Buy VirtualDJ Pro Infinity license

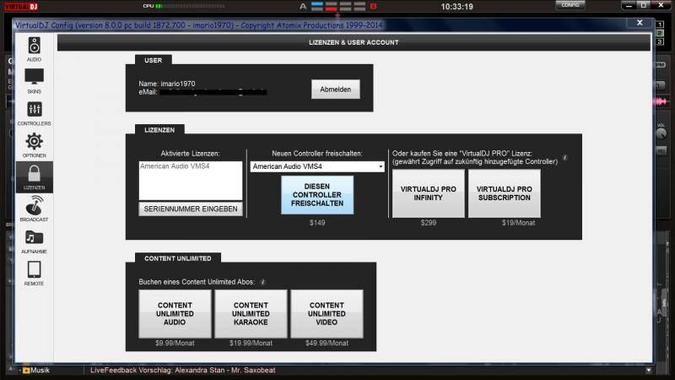tap(429, 193)
